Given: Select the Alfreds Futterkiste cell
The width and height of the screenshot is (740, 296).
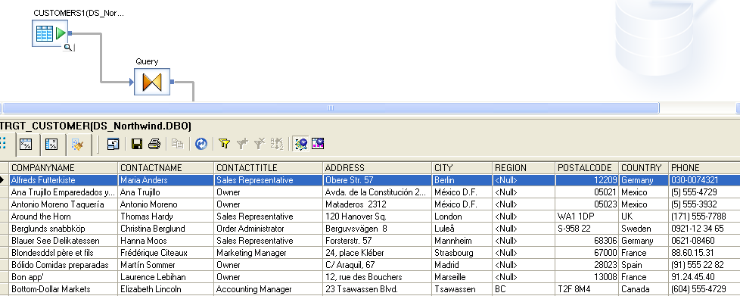Looking at the screenshot, I should 64,180.
